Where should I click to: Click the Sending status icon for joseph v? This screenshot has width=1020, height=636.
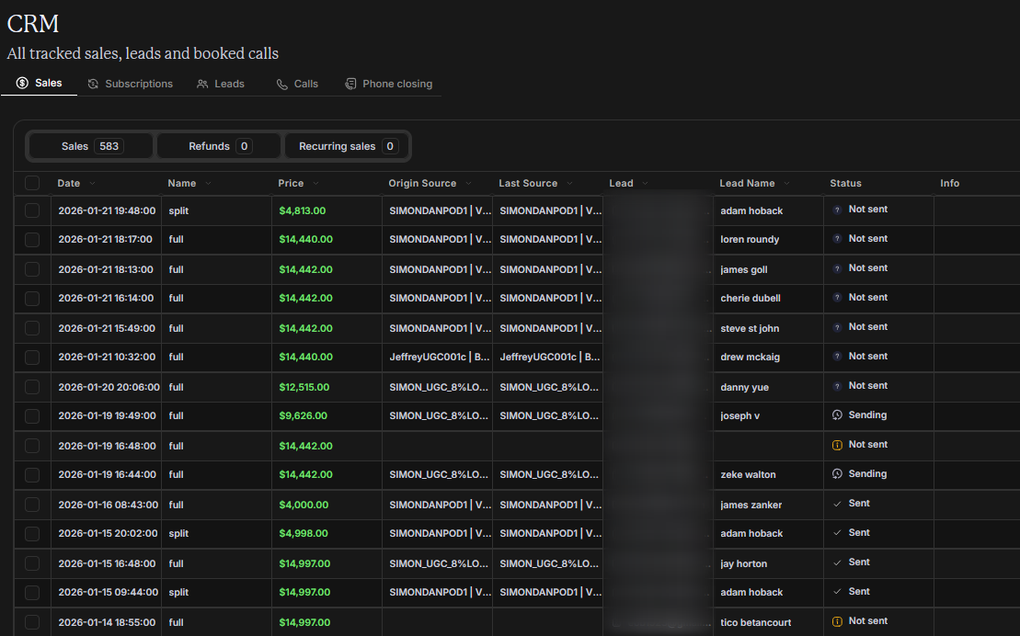click(x=837, y=415)
